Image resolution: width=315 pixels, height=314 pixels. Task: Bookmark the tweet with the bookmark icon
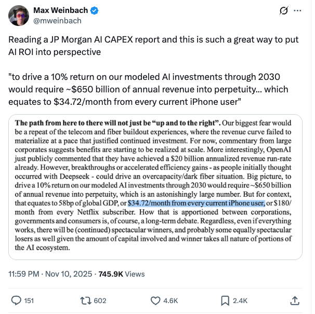point(225,300)
